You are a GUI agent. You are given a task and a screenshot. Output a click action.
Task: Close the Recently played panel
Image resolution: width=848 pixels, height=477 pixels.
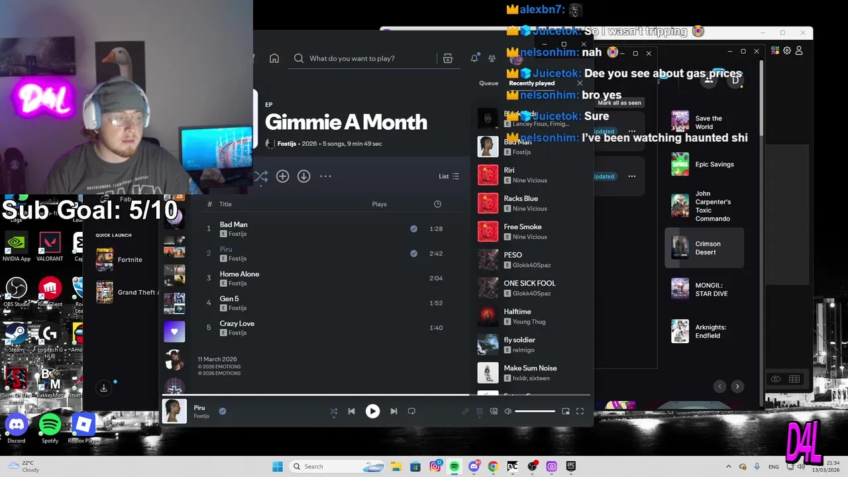pyautogui.click(x=580, y=83)
